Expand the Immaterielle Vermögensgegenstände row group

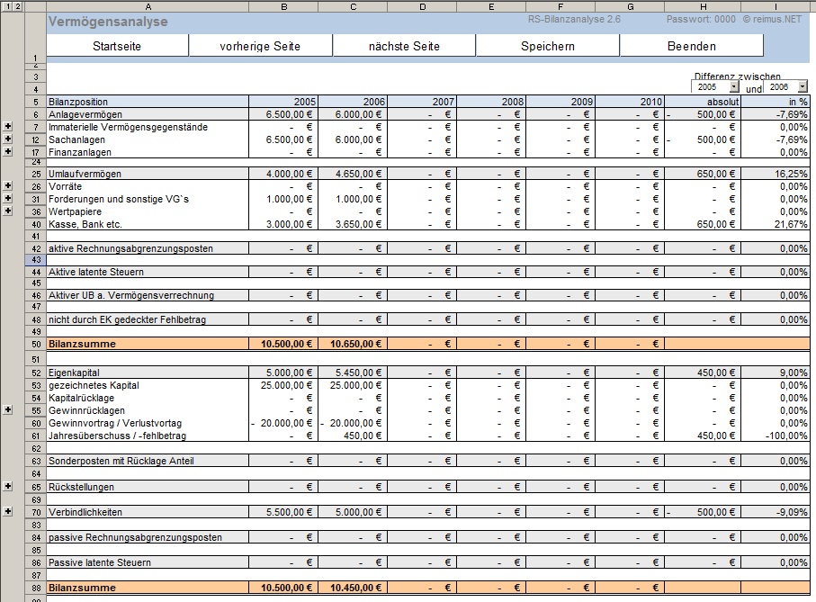8,127
